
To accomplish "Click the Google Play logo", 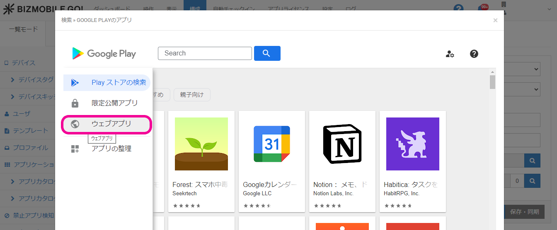I will tap(104, 53).
